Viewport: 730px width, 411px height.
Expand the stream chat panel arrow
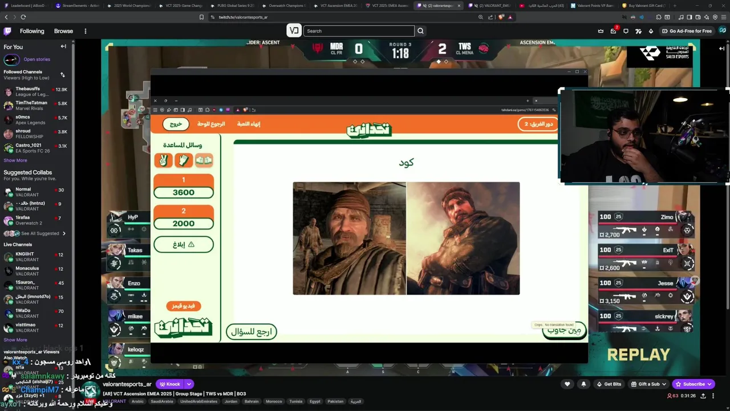pos(721,49)
